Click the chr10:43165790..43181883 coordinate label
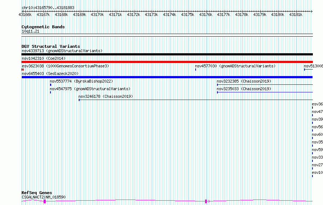This screenshot has width=323, height=205. tap(48, 8)
